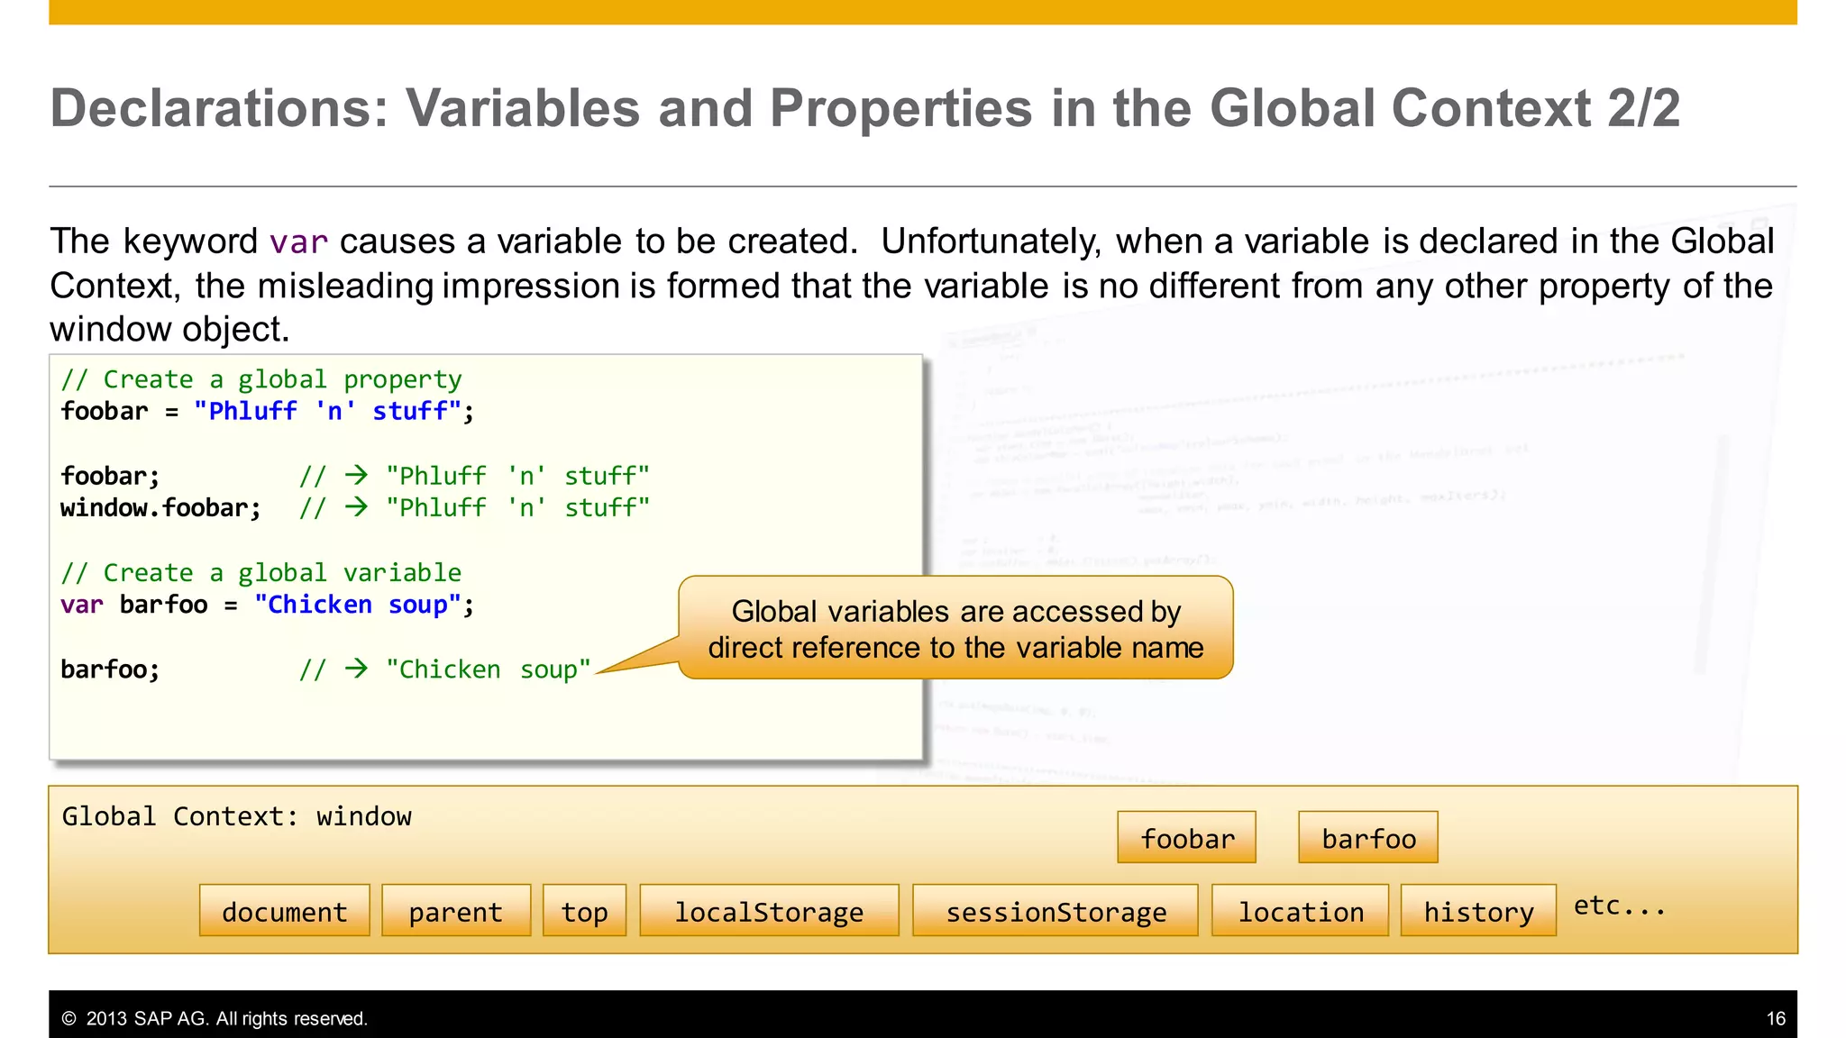Image resolution: width=1846 pixels, height=1038 pixels.
Task: Select the document property box
Action: pos(285,911)
